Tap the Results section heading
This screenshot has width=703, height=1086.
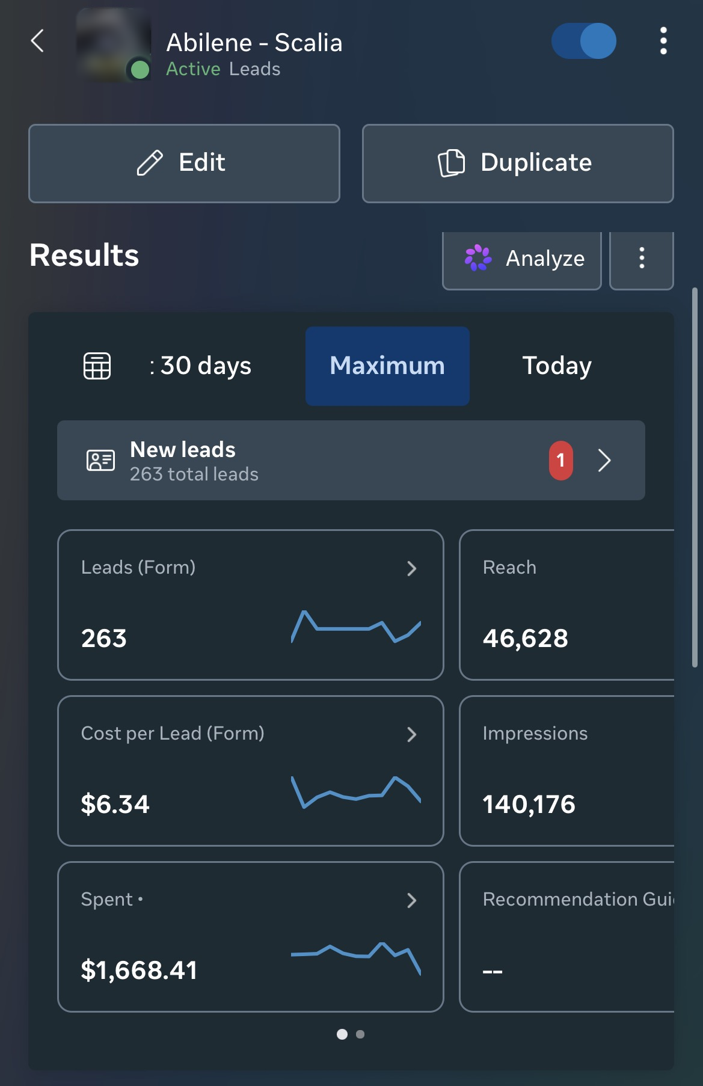pos(84,255)
